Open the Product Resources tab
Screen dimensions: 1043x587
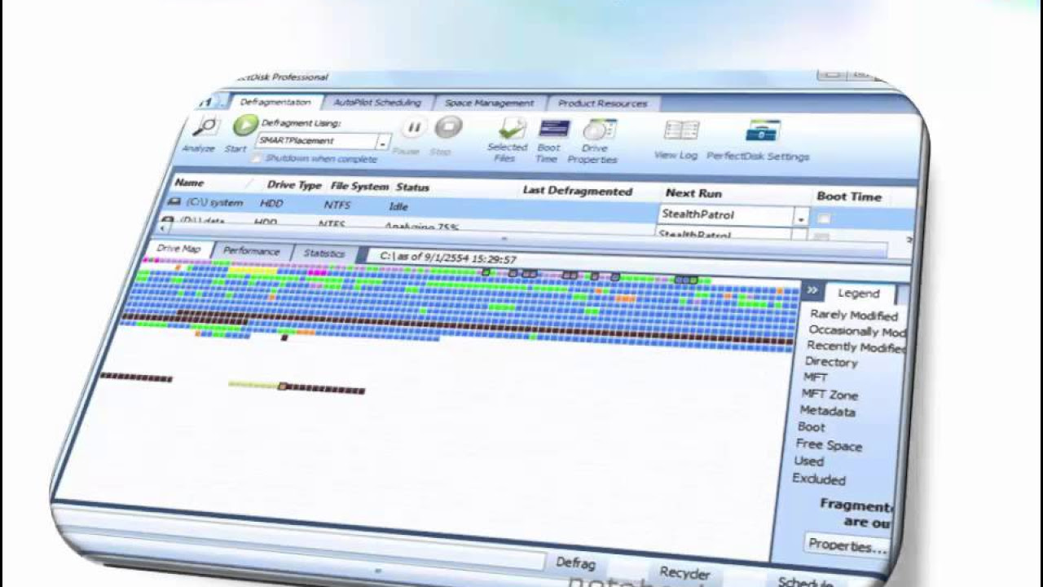(x=603, y=104)
